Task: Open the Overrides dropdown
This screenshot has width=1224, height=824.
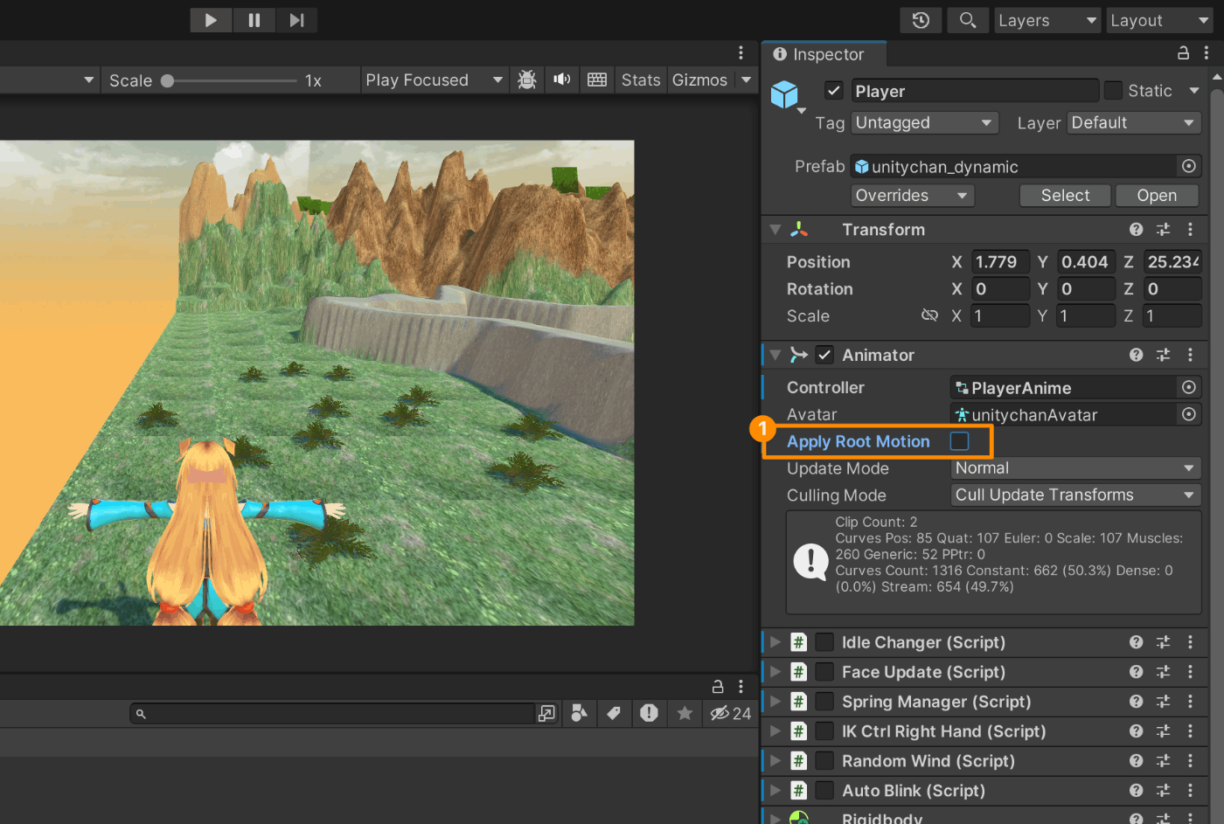Action: (x=912, y=196)
